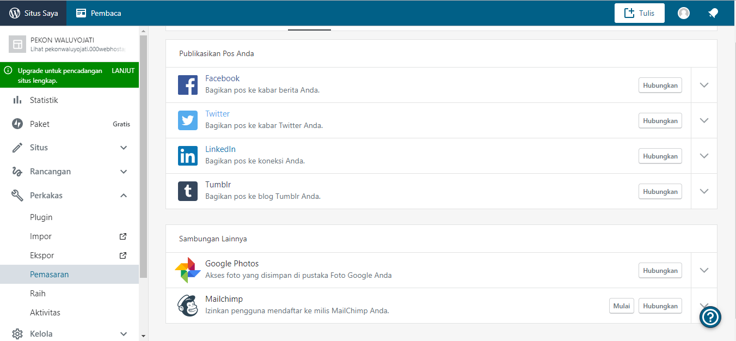Click the LinkedIn service name

click(220, 149)
